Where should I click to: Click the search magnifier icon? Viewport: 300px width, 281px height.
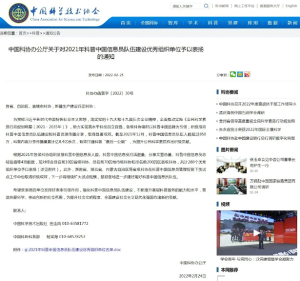[206, 6]
